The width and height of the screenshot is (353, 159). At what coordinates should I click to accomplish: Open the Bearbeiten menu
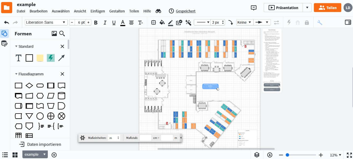[x=38, y=11]
